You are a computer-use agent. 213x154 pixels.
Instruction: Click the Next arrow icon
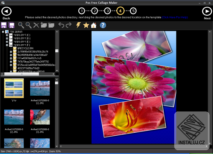(x=207, y=11)
